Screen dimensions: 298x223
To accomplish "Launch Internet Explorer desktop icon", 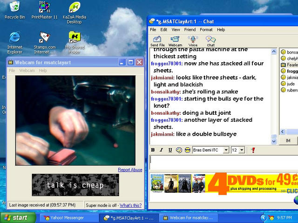I will (14, 42).
